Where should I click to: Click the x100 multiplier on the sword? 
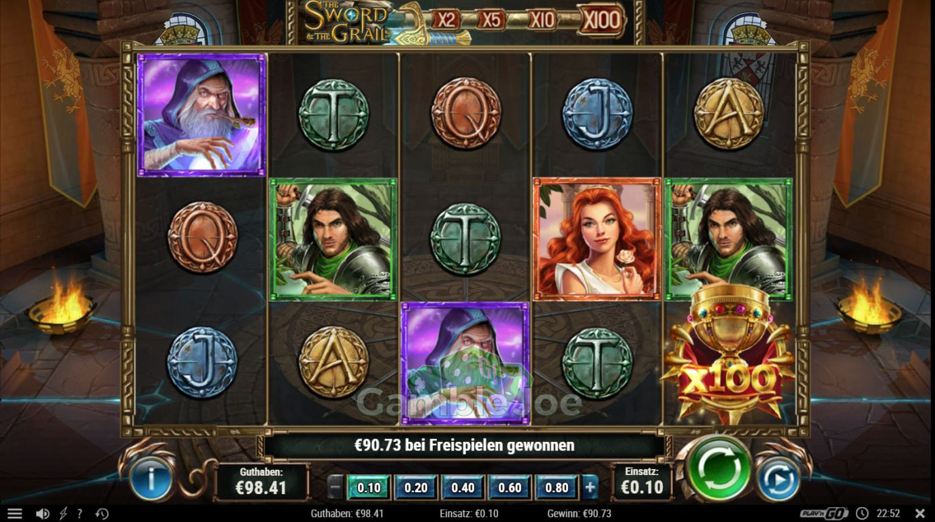pos(601,20)
